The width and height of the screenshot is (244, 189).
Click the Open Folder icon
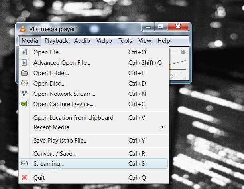click(x=24, y=73)
